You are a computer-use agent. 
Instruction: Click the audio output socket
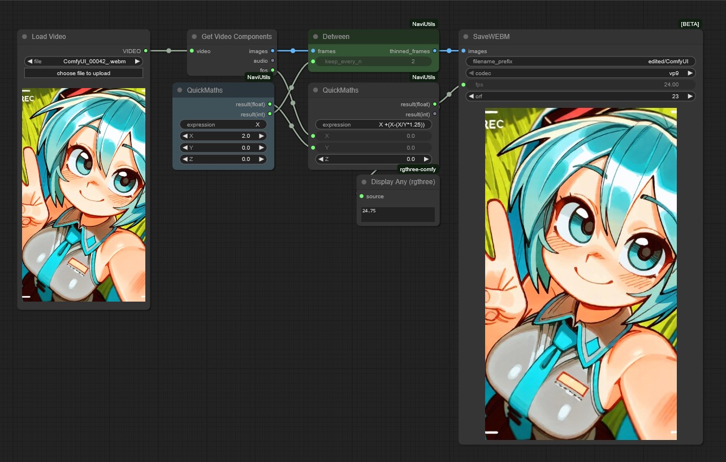273,61
